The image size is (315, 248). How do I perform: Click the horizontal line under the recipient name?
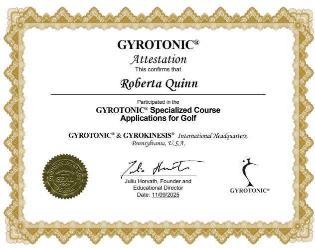158,94
